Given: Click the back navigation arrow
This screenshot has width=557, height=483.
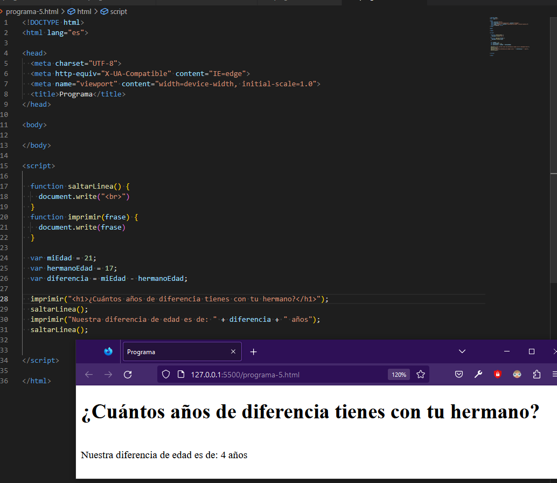Looking at the screenshot, I should 88,374.
